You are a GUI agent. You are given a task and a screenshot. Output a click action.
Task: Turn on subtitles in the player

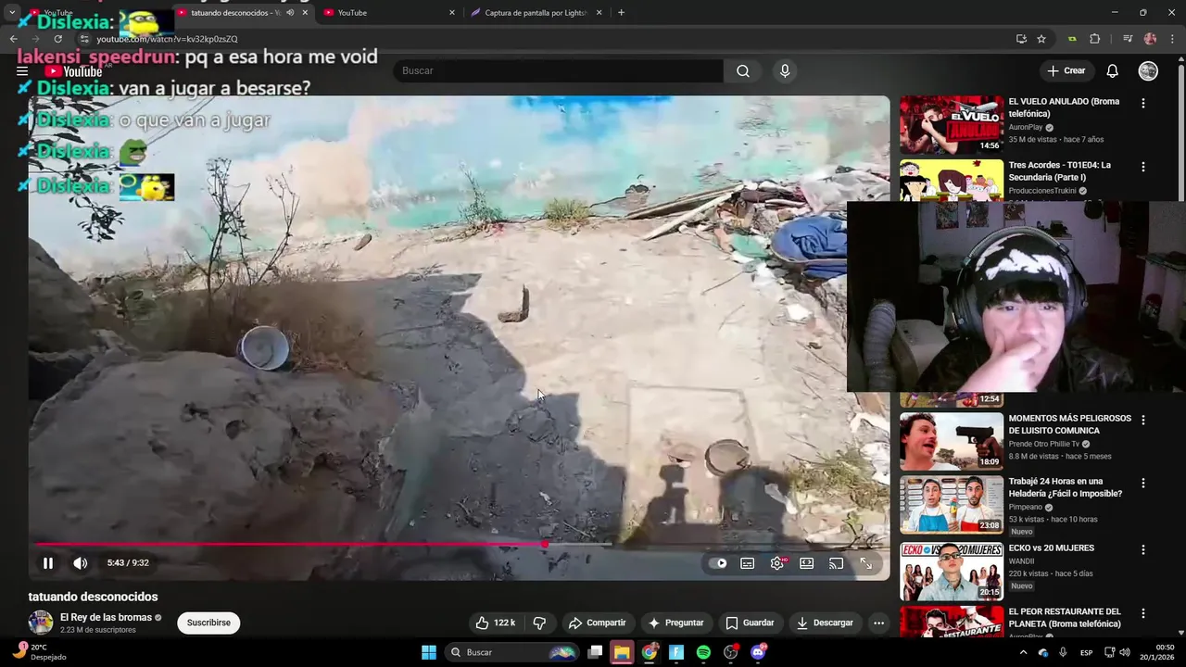pos(748,563)
